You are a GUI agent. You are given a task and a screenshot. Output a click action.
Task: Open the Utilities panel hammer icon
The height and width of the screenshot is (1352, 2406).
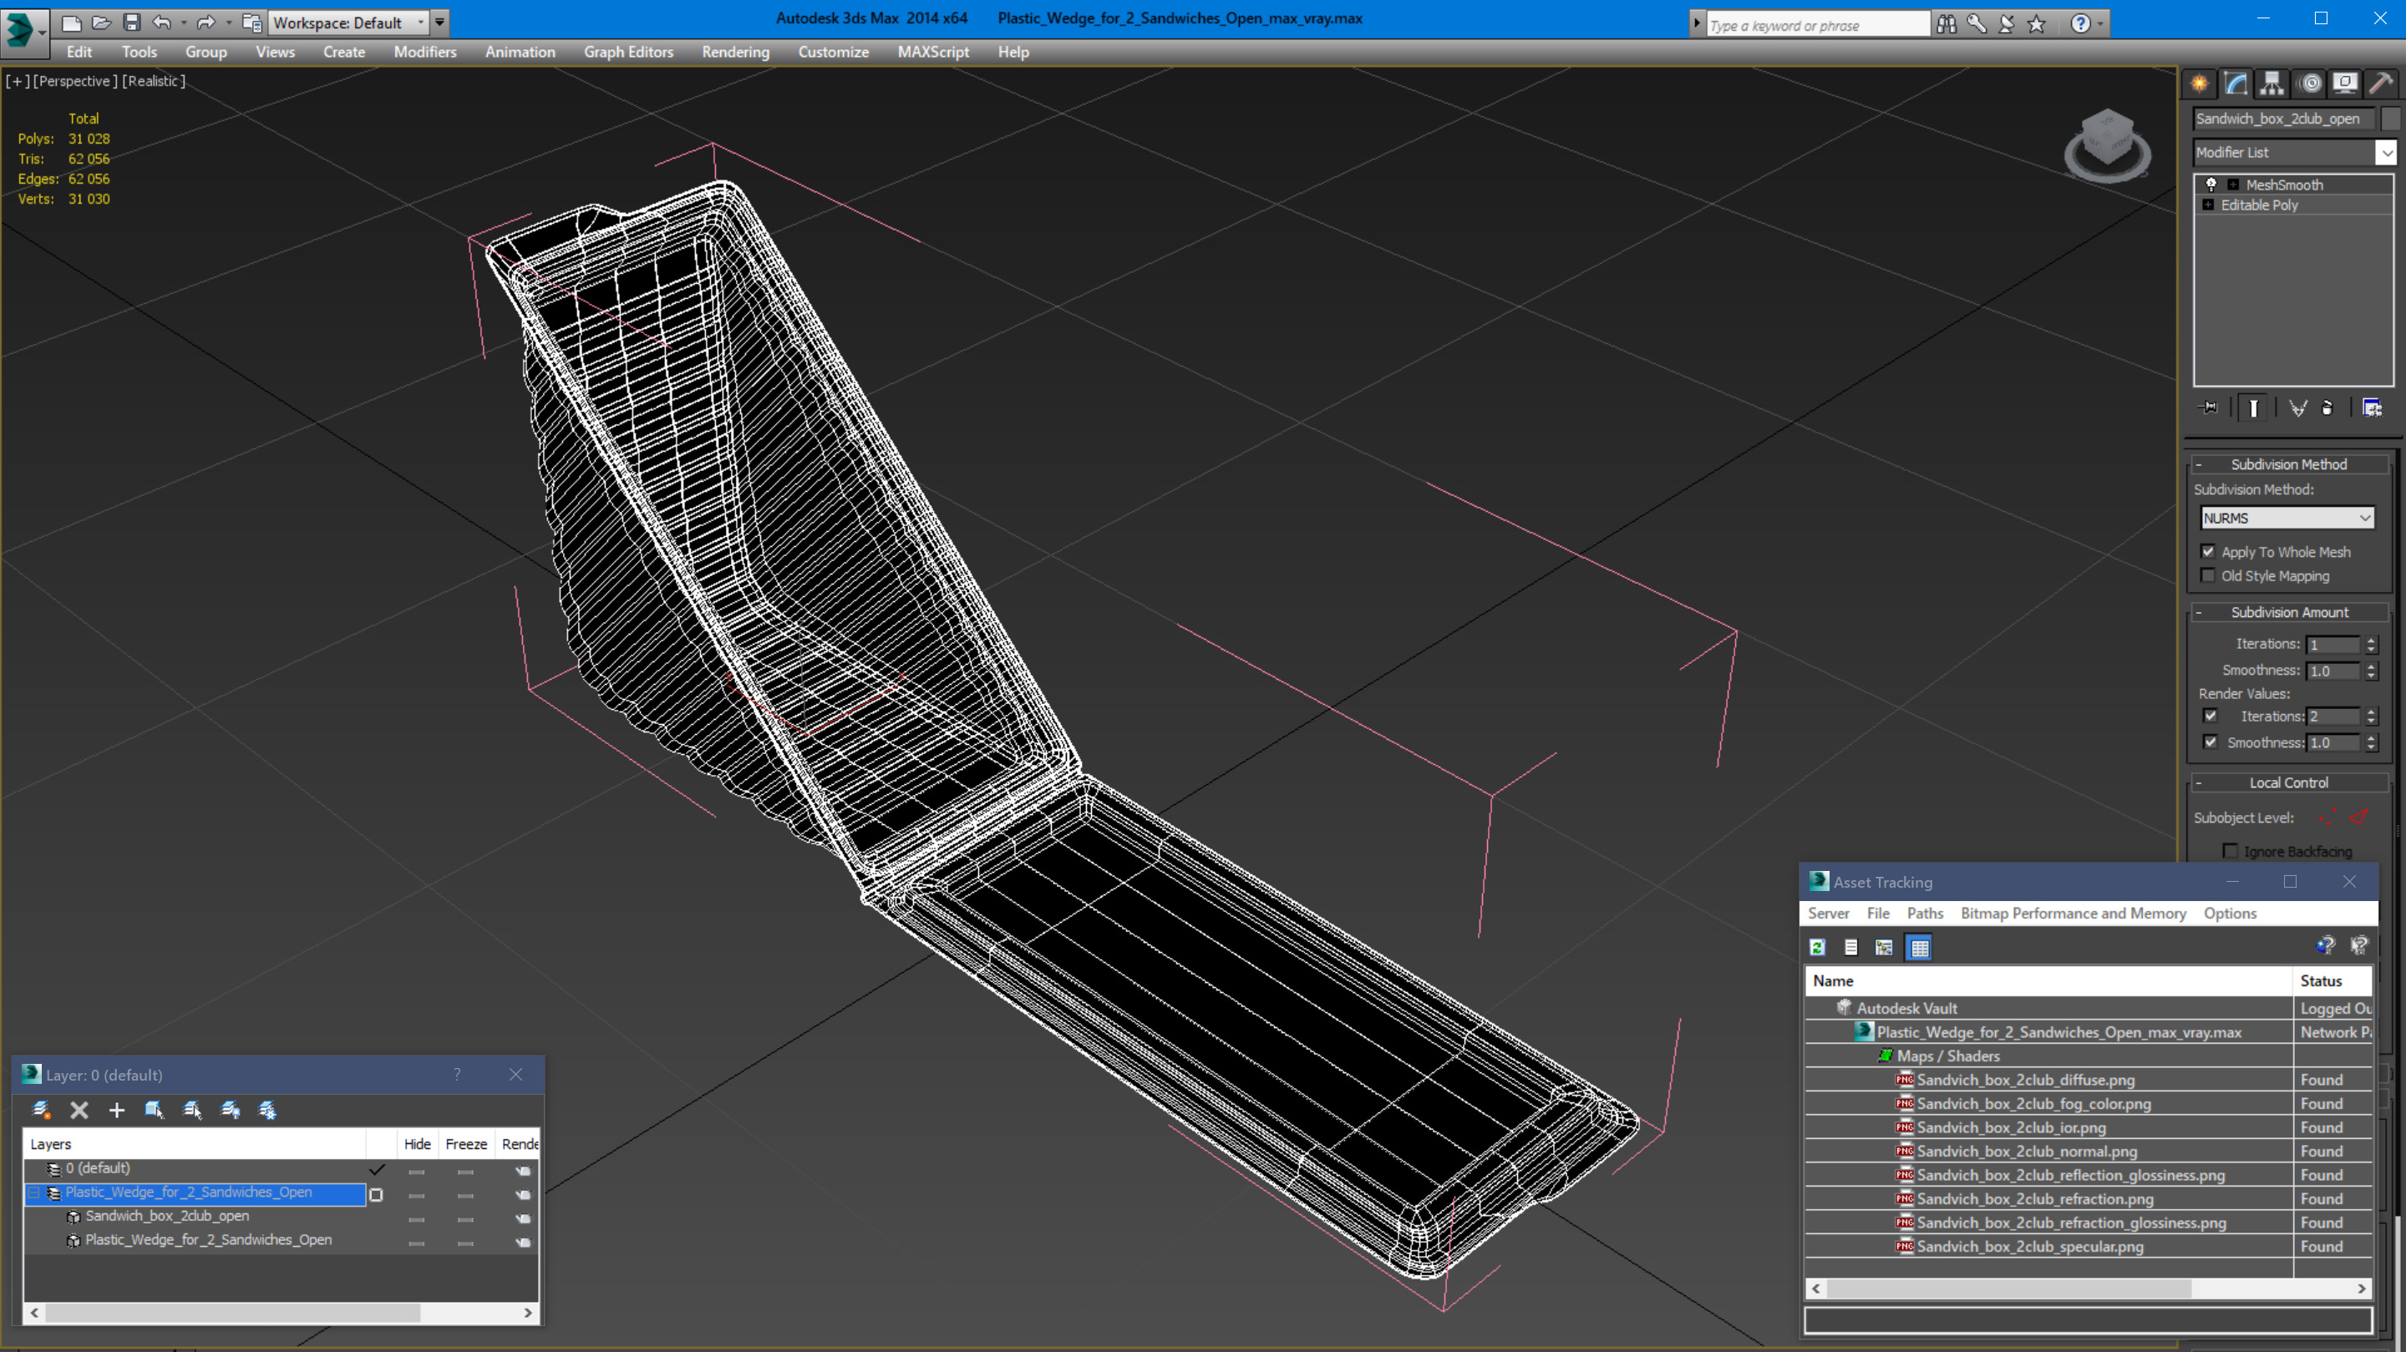tap(2381, 84)
